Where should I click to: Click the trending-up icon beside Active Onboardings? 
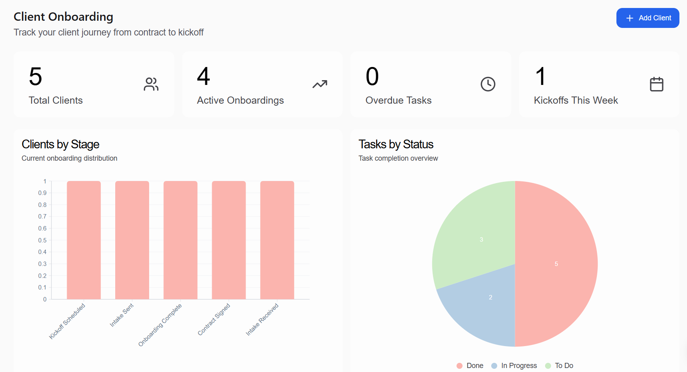(319, 84)
